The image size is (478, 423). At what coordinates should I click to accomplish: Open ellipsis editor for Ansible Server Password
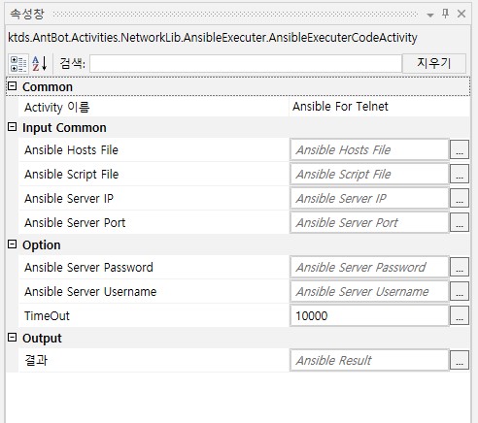[x=460, y=267]
